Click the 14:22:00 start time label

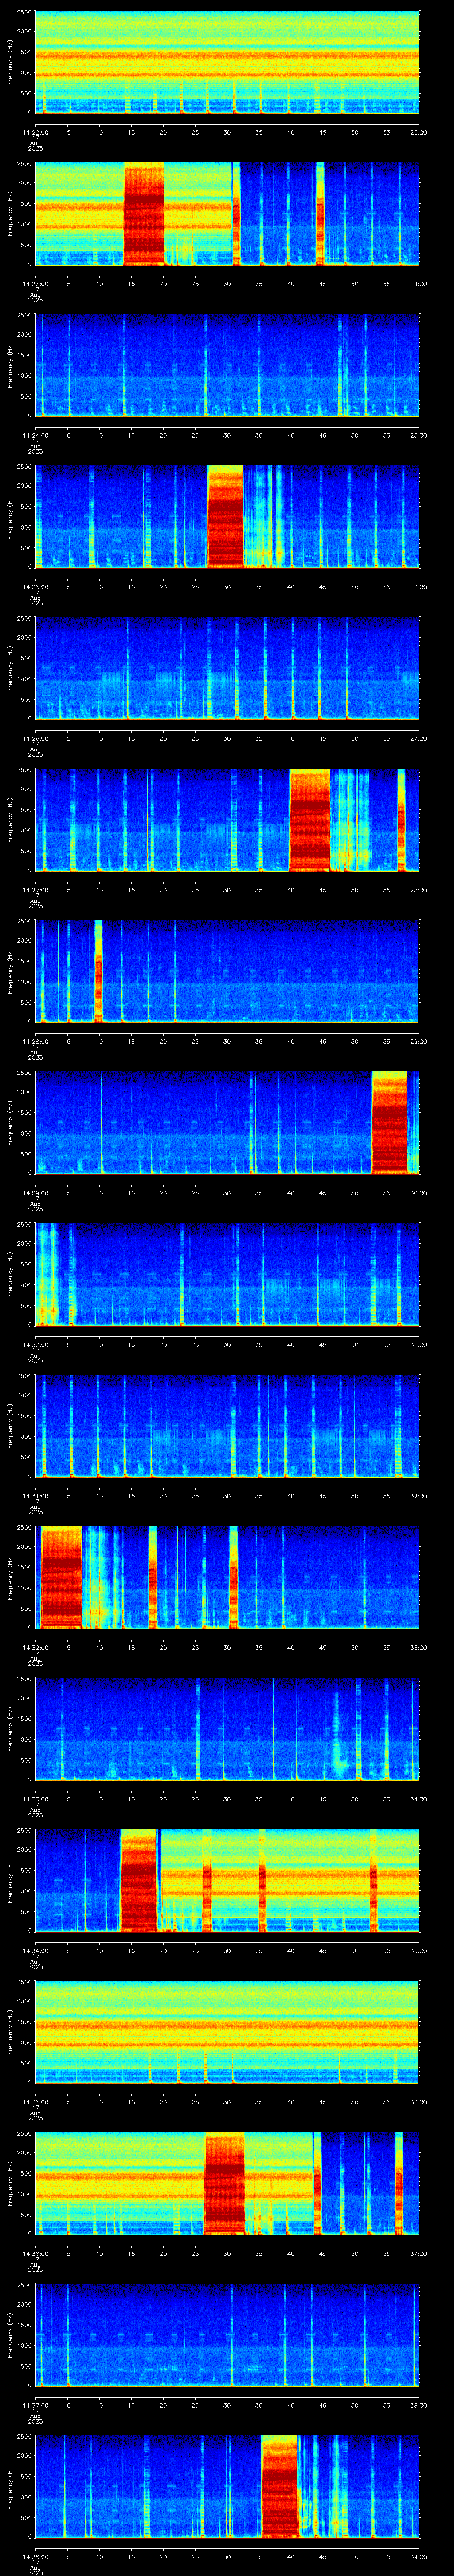(x=36, y=132)
